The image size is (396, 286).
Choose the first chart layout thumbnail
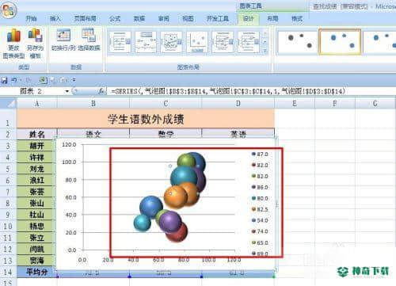(120, 42)
